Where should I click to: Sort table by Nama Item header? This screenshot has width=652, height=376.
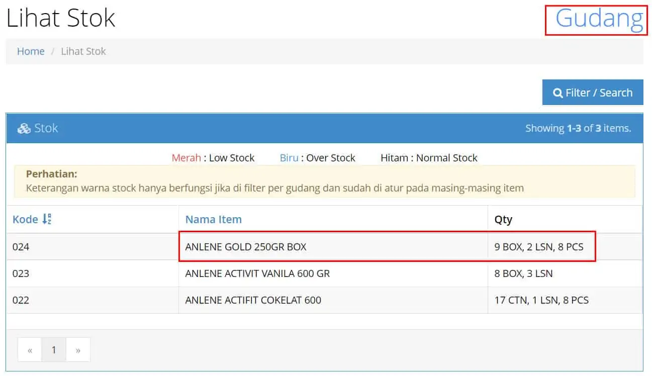[214, 219]
